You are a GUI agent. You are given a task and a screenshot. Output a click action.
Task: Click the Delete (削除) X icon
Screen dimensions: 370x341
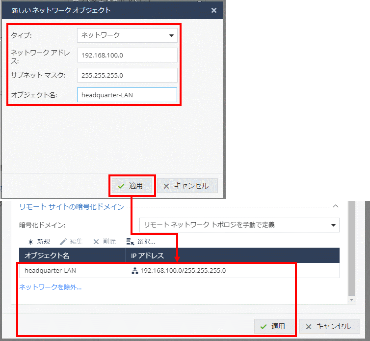96,242
